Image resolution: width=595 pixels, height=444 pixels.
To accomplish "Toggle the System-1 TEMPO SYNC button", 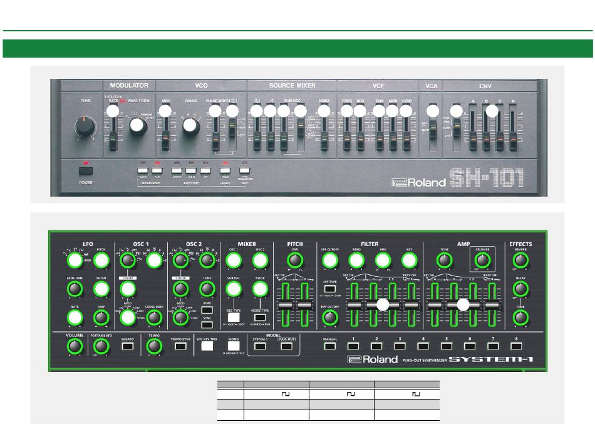I will click(180, 346).
